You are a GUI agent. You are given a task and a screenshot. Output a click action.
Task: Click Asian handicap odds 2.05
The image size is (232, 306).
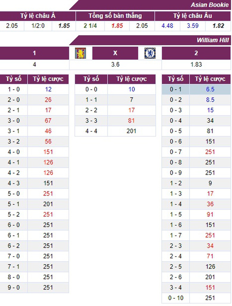(12, 26)
